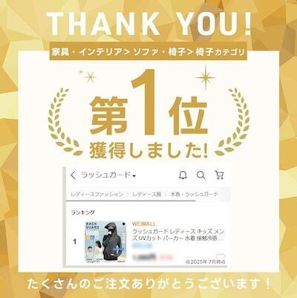Click the gold 家具・インテリア category banner
The image size is (297, 298).
pos(148,52)
